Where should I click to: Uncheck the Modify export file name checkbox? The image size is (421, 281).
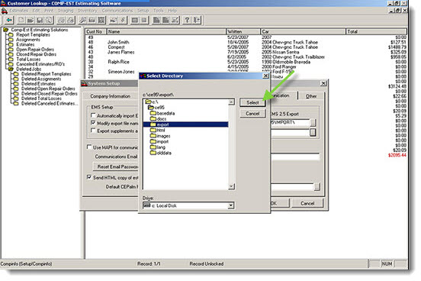coord(93,123)
